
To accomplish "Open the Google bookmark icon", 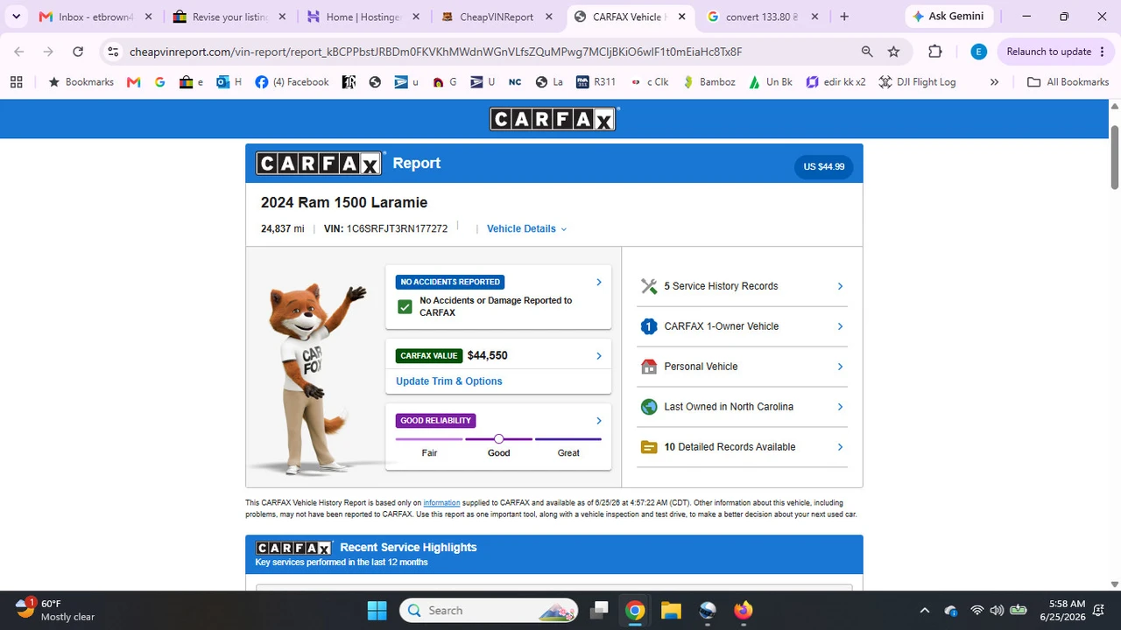I will tap(159, 82).
